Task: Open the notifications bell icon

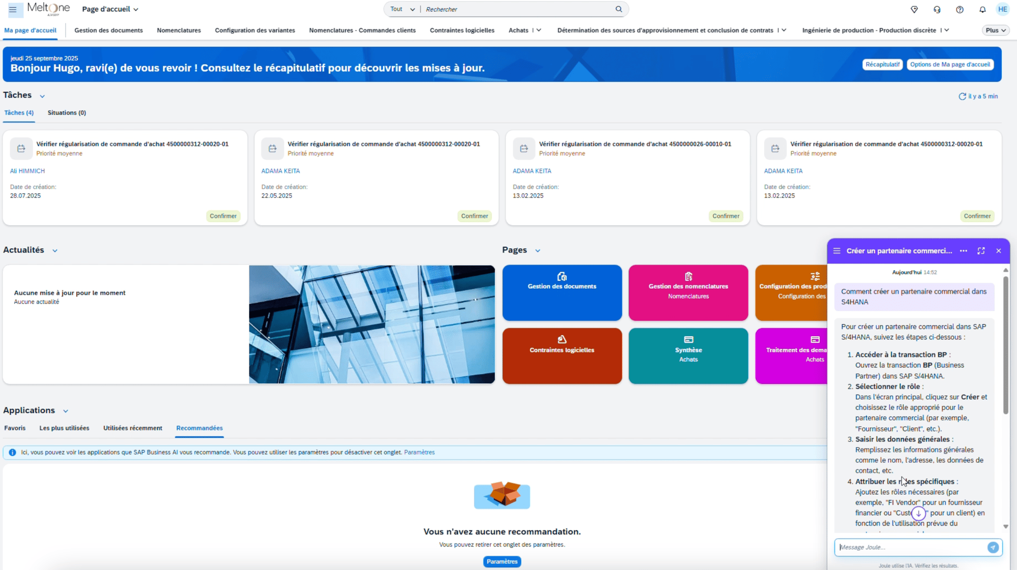Action: pos(982,9)
